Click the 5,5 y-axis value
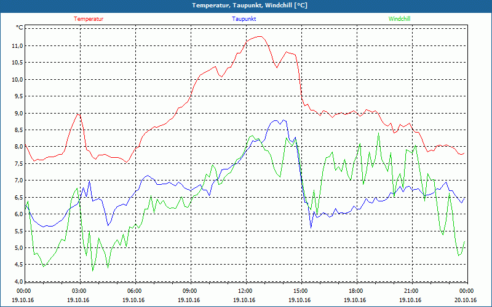 18,231
